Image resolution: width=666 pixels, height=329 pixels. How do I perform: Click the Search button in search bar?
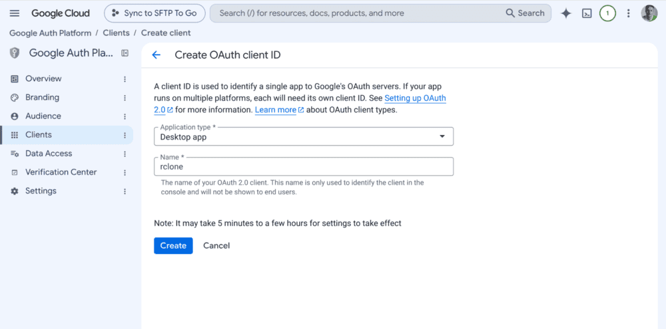tap(525, 13)
